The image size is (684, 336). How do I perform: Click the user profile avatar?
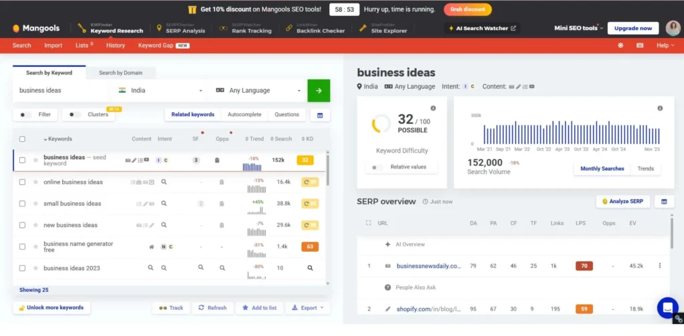pos(672,28)
